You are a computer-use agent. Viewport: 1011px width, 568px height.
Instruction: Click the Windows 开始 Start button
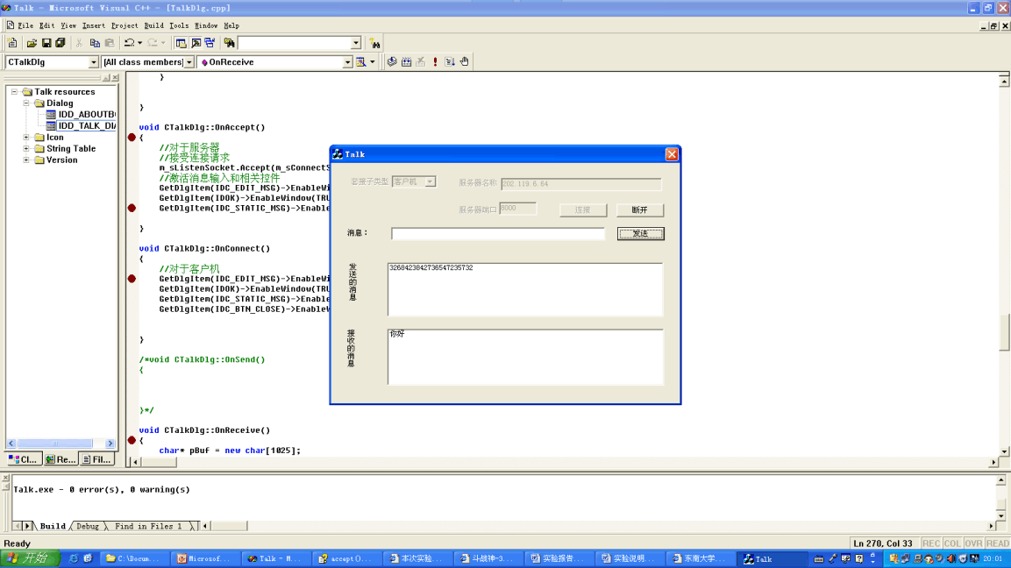(30, 558)
